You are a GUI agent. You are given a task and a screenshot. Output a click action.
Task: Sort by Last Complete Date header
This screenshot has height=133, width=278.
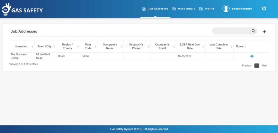pyautogui.click(x=219, y=46)
